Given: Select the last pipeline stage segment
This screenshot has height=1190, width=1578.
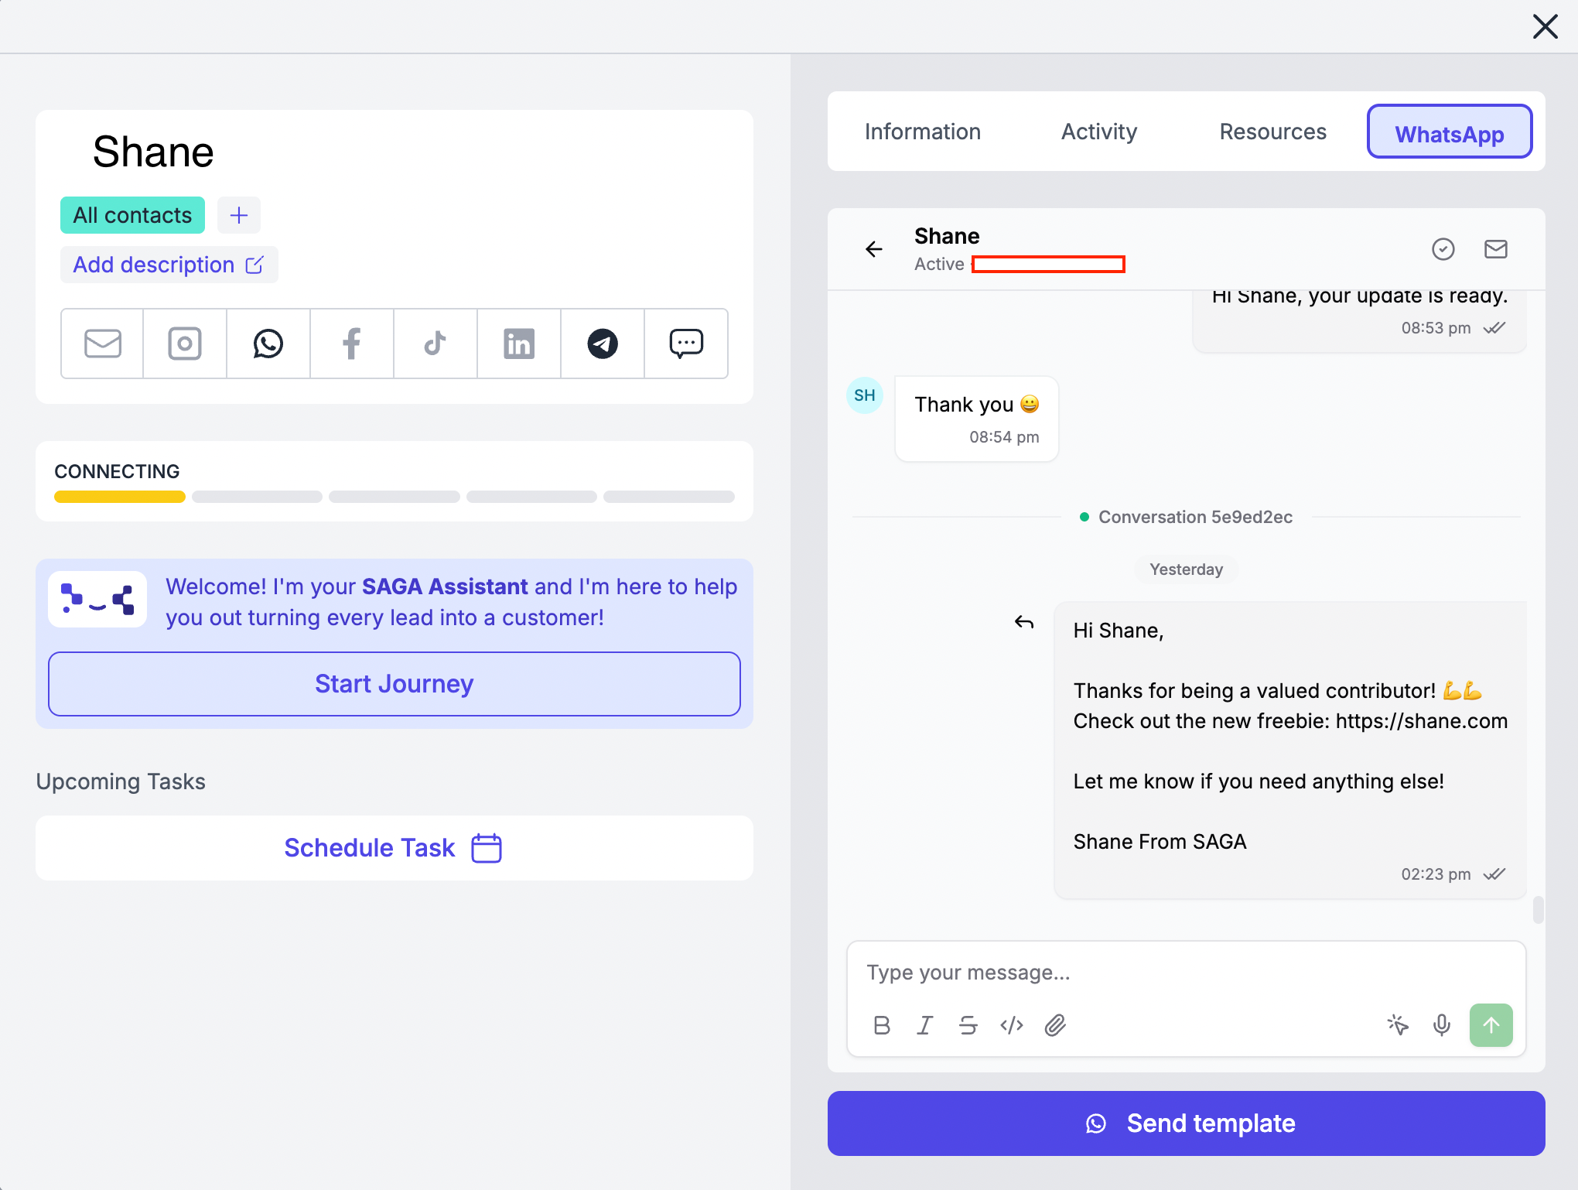Looking at the screenshot, I should (x=669, y=497).
